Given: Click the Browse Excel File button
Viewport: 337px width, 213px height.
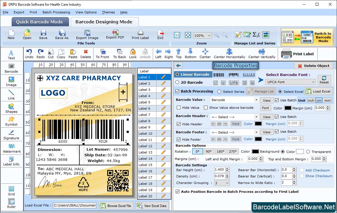Looking at the screenshot, I should coord(116,206).
